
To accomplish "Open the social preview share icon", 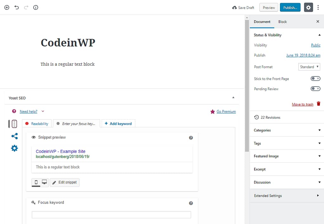I will tap(14, 136).
